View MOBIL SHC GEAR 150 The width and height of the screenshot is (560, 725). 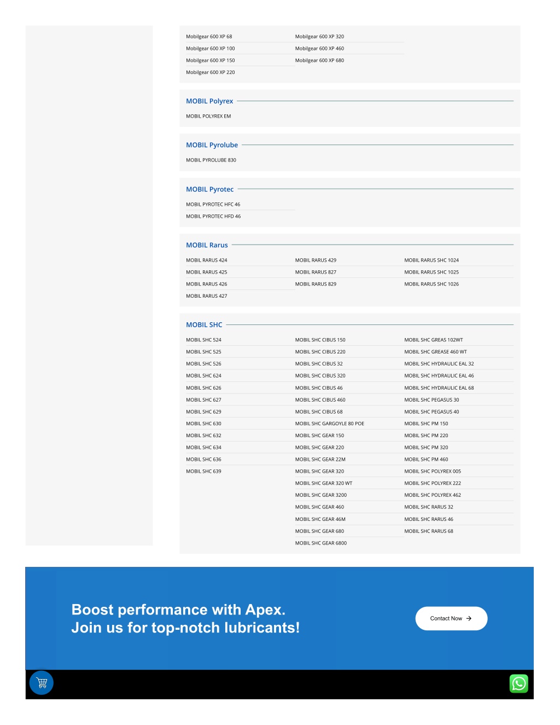click(319, 436)
